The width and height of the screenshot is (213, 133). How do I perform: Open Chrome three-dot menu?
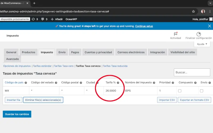pyautogui.click(x=210, y=11)
